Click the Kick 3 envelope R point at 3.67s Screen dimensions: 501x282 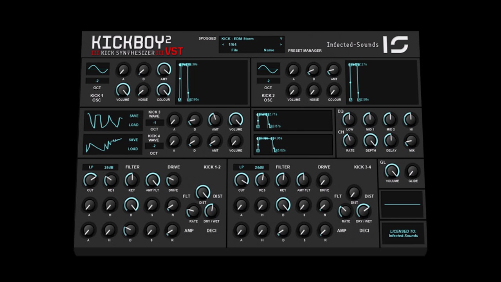click(270, 126)
